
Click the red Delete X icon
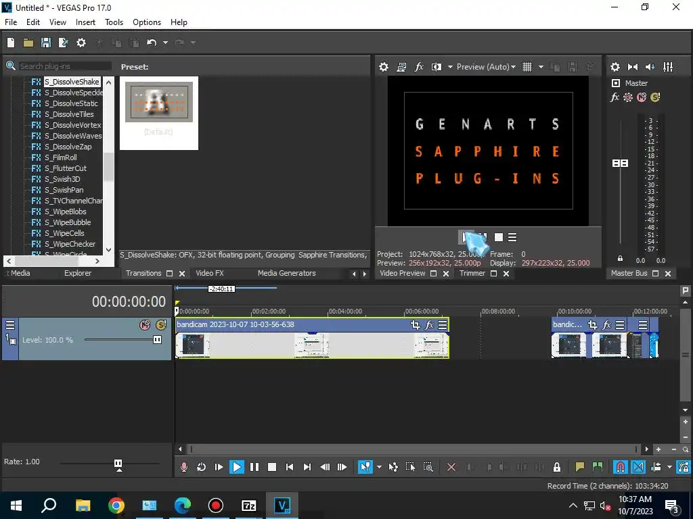point(451,467)
